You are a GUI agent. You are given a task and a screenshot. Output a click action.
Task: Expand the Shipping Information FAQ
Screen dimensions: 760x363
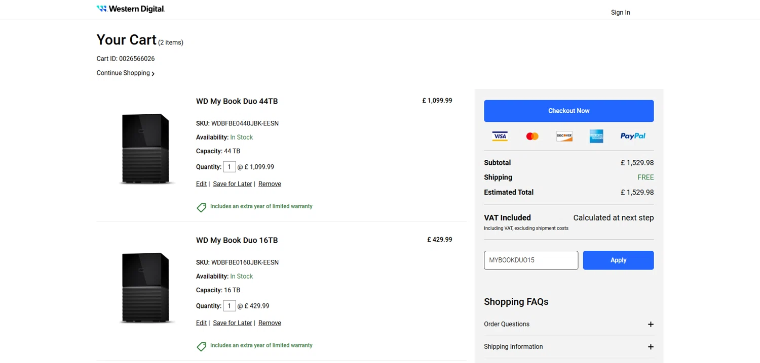point(568,347)
